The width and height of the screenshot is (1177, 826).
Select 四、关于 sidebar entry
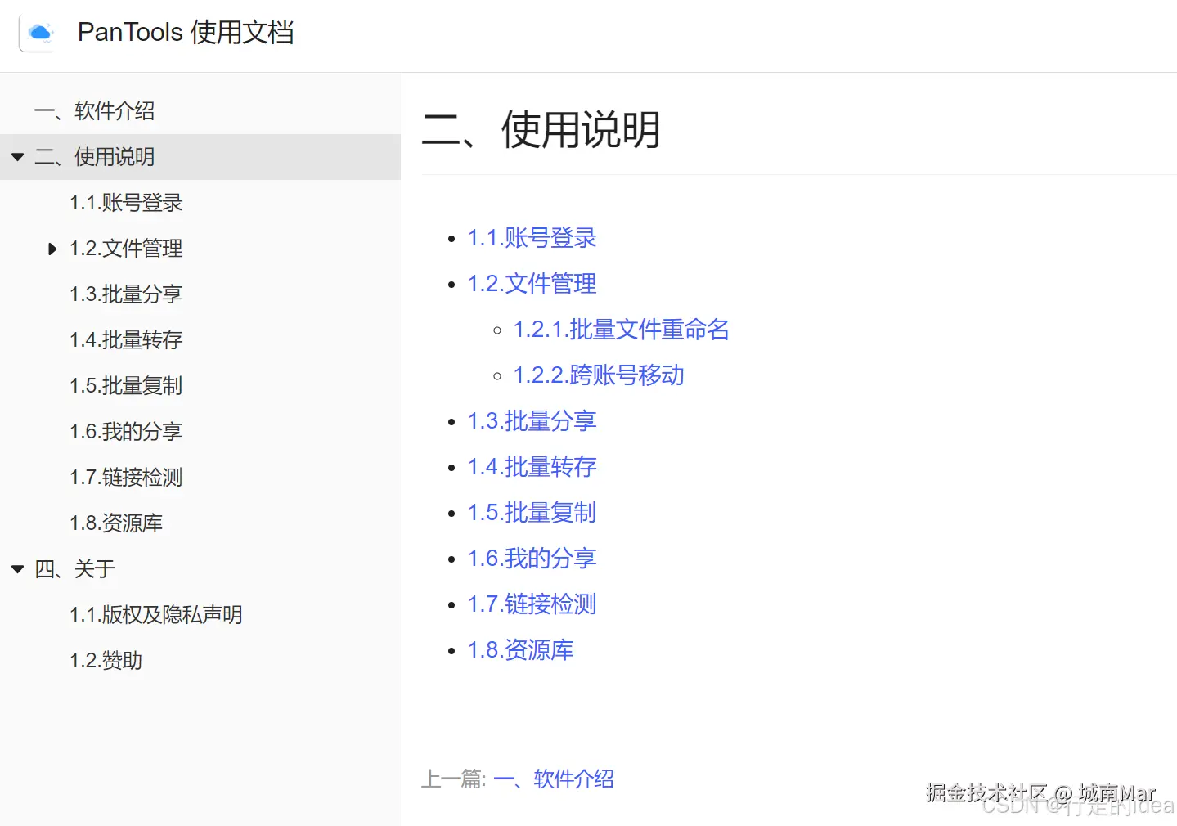pos(74,569)
